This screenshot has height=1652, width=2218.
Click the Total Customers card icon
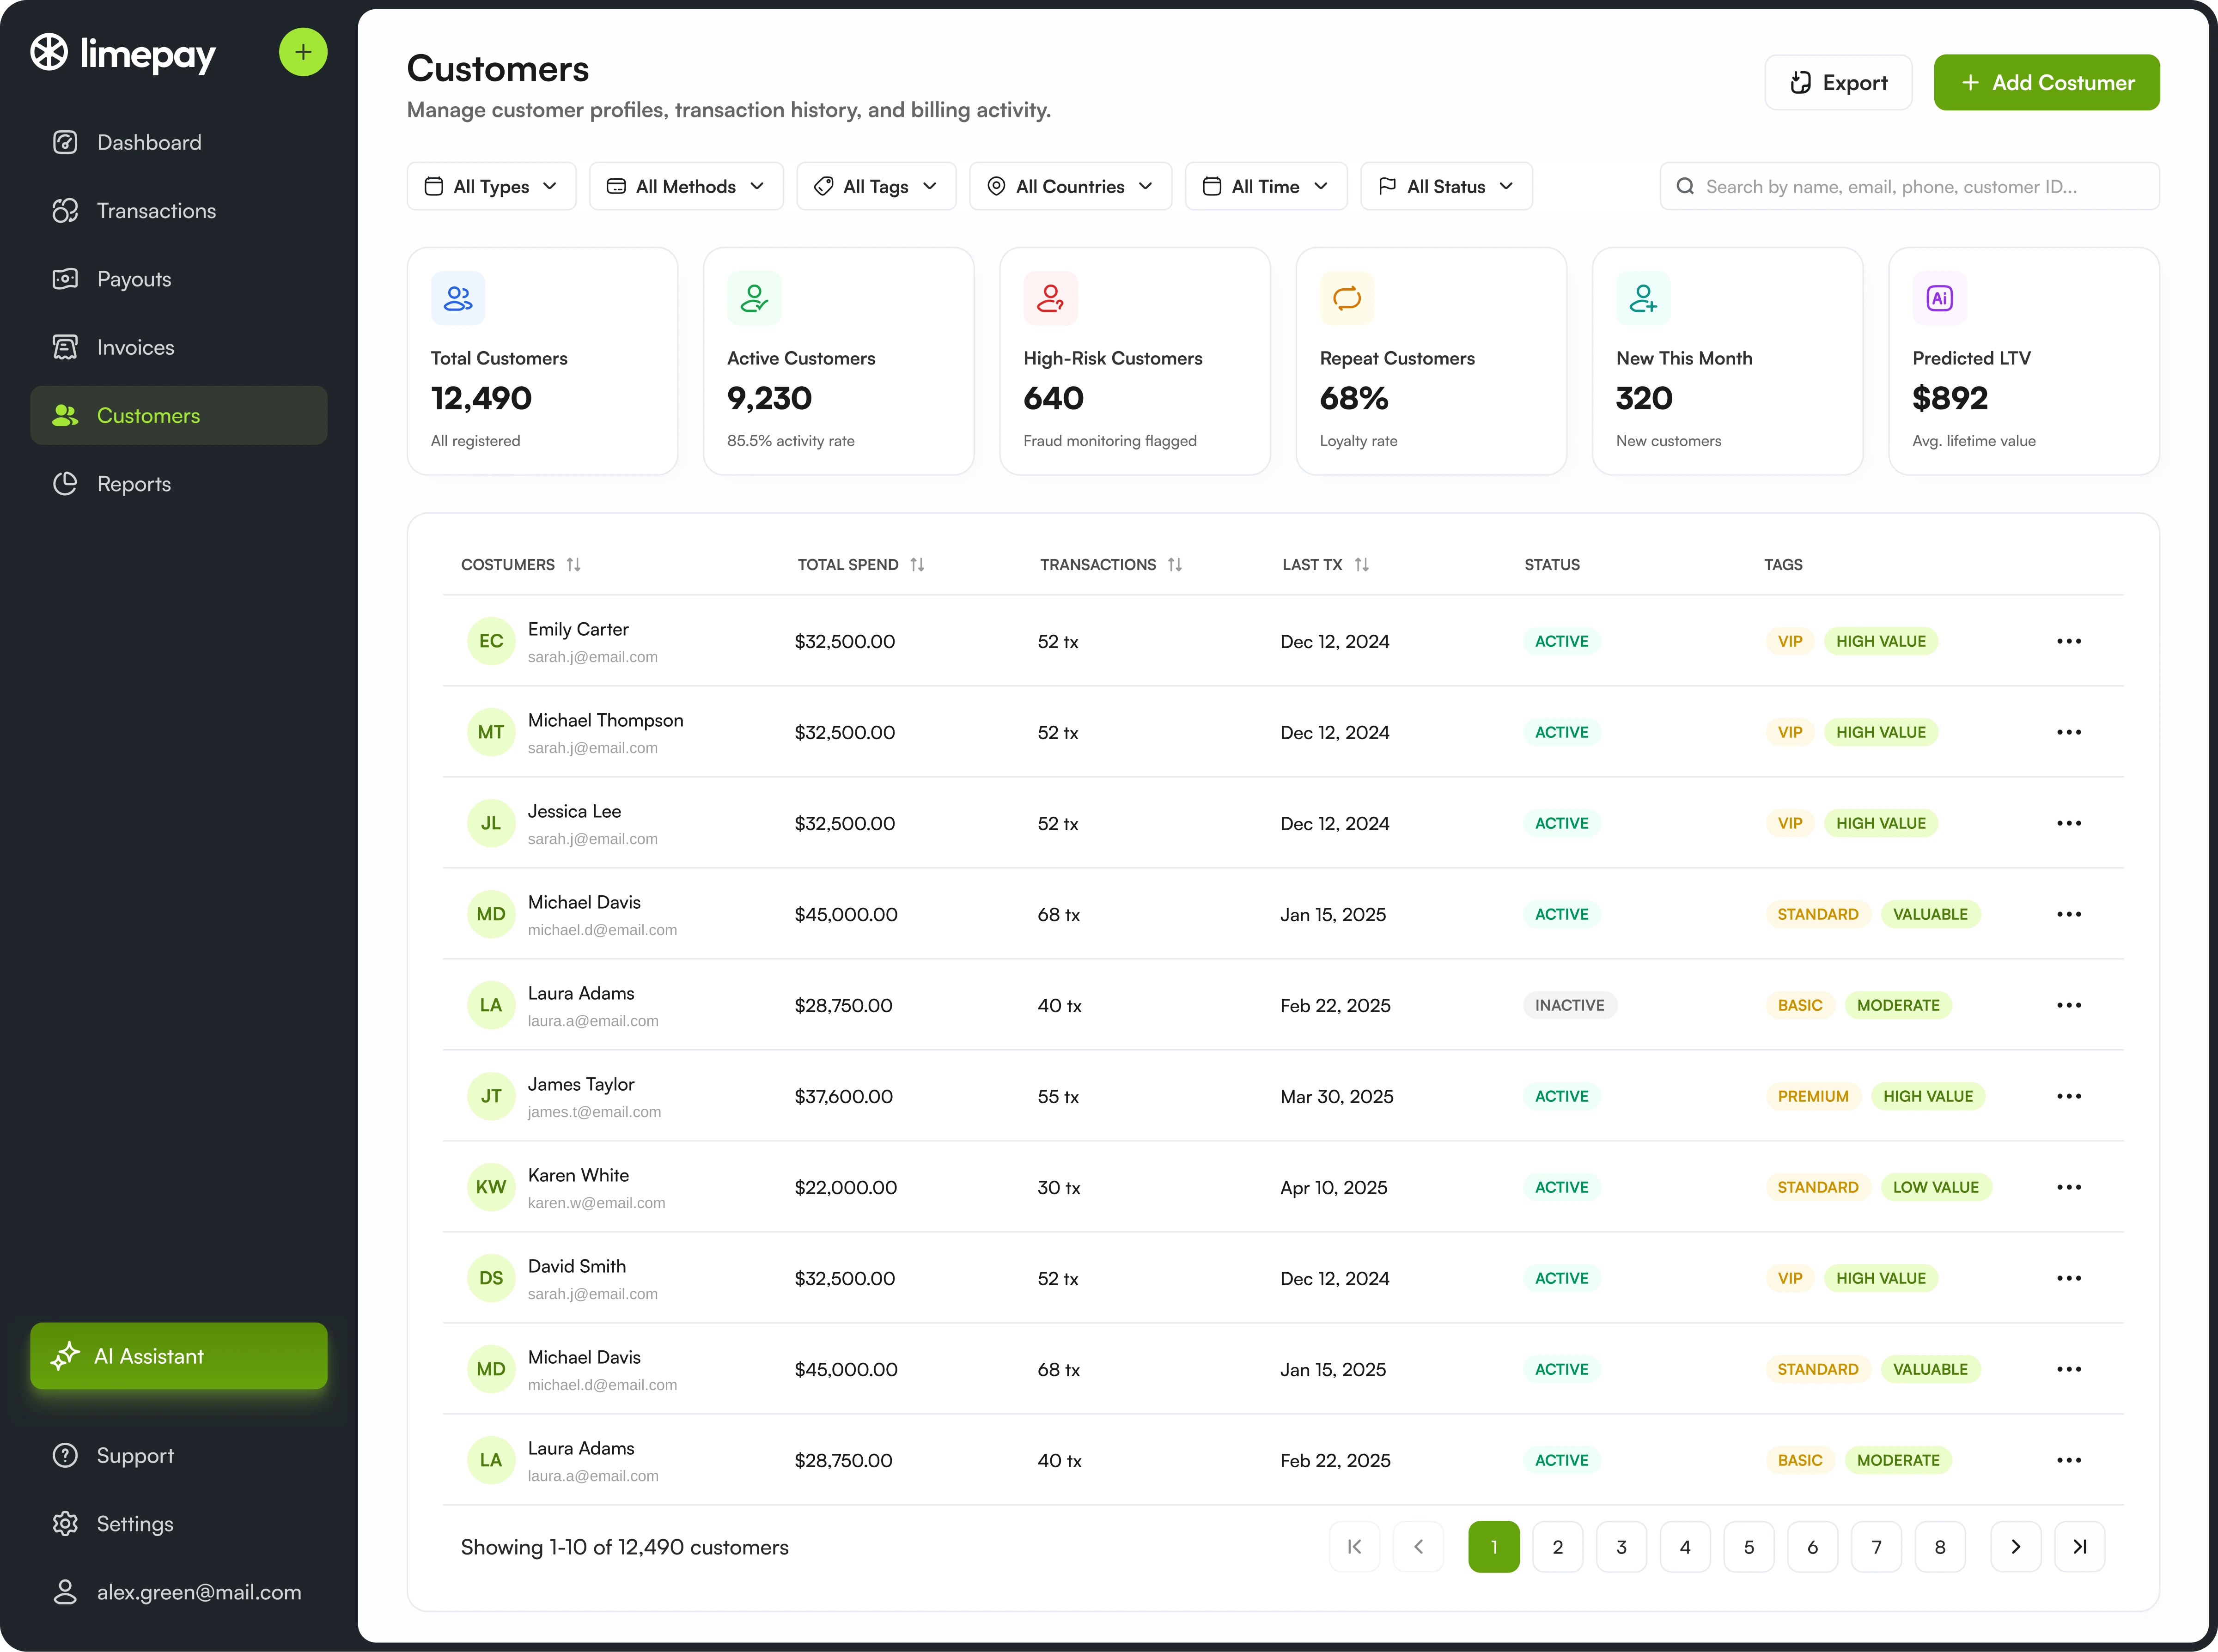point(458,298)
